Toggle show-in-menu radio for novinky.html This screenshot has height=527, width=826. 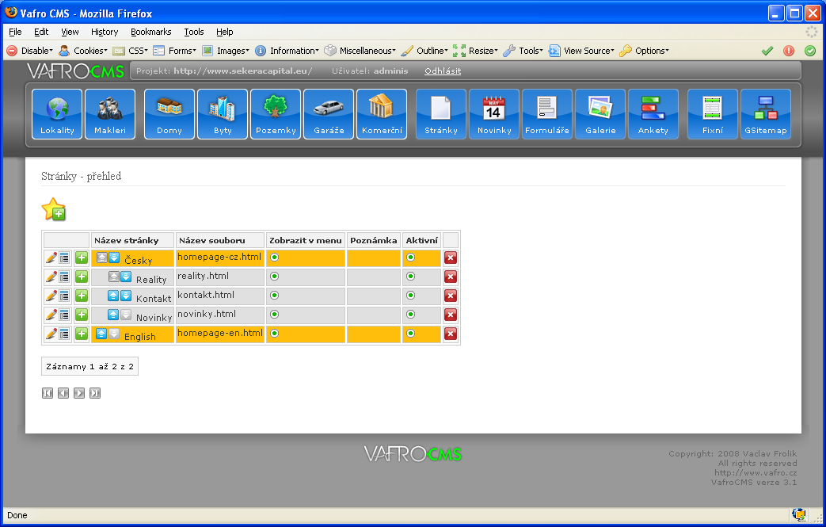coord(275,314)
